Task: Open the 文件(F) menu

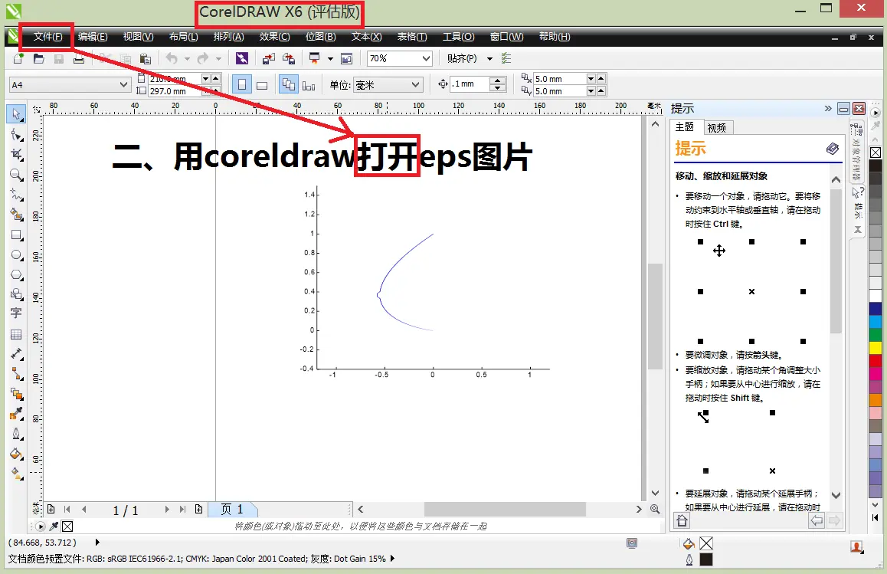Action: click(x=47, y=36)
